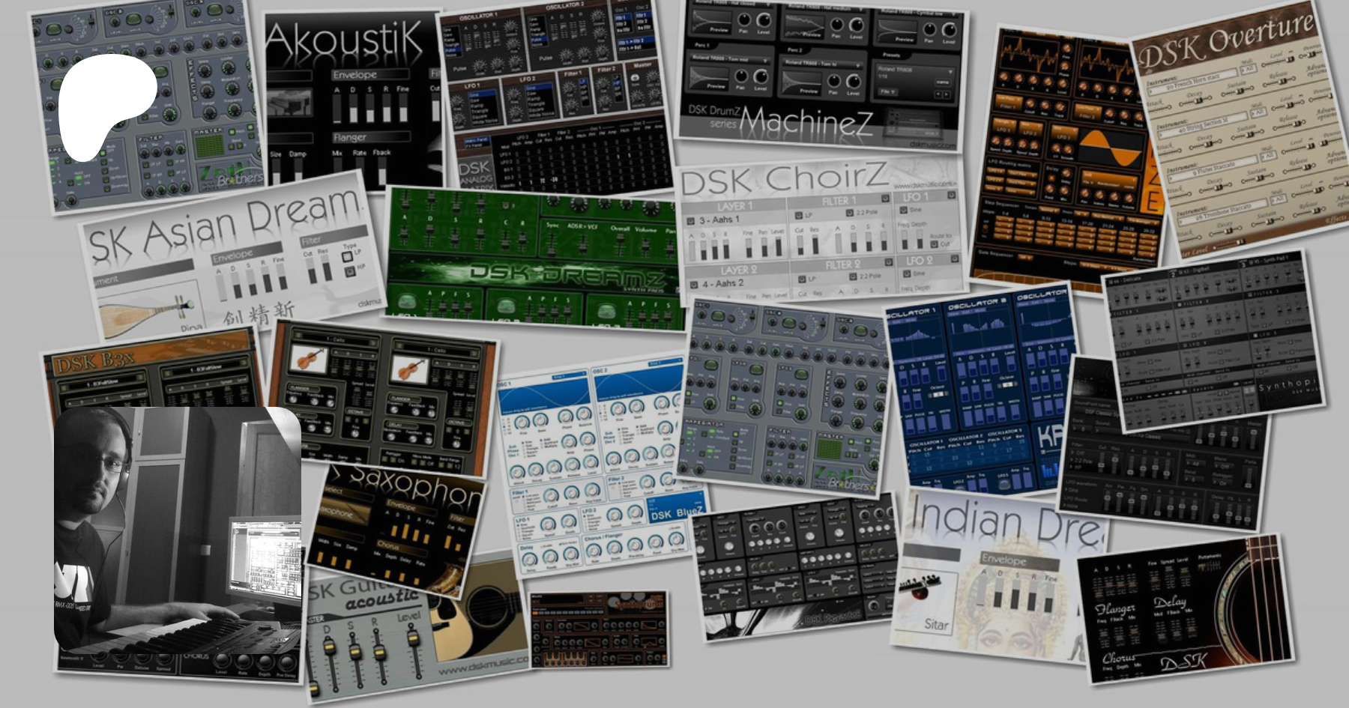
Task: Open the '4 - Aahs 2' layer selector
Action: pos(723,284)
